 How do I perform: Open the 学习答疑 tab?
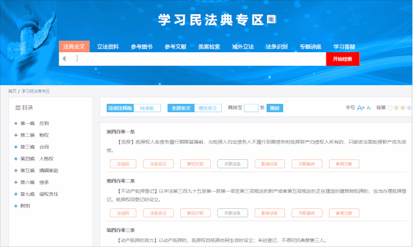[344, 47]
